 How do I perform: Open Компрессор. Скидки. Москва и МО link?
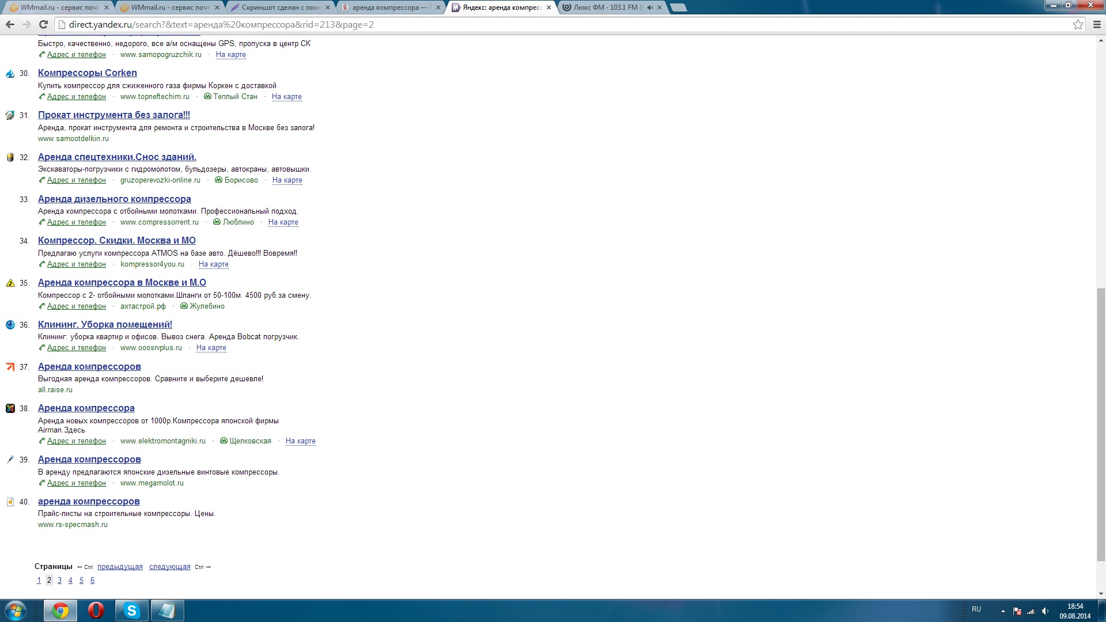click(x=117, y=240)
